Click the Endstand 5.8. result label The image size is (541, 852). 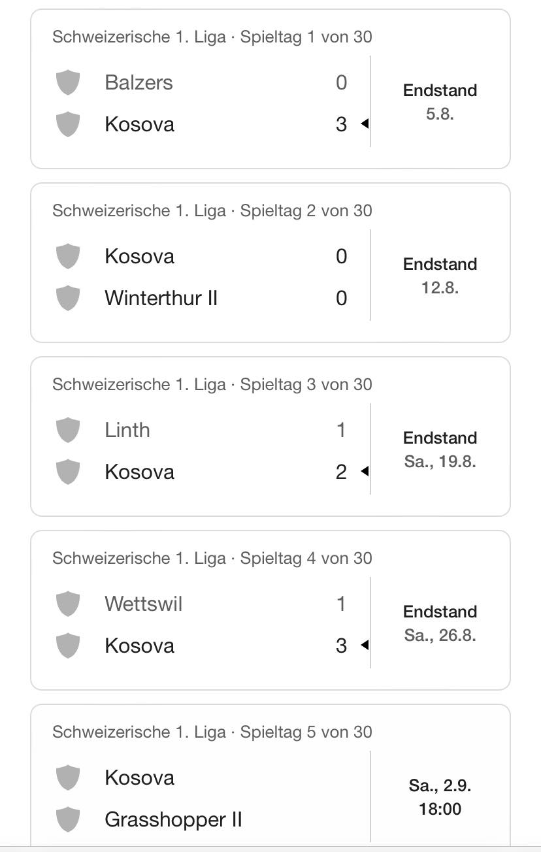(440, 102)
